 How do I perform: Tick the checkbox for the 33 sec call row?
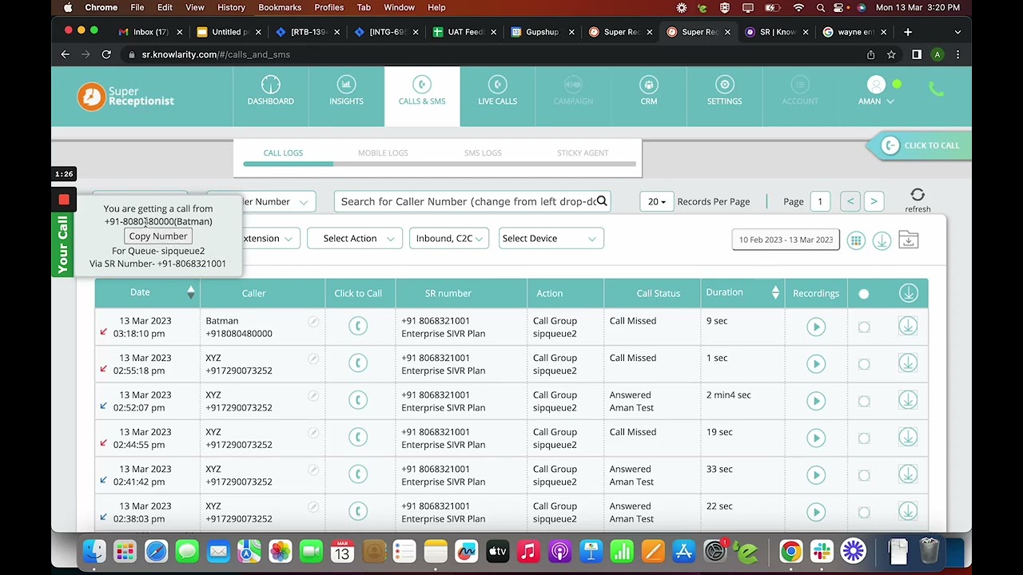[864, 476]
